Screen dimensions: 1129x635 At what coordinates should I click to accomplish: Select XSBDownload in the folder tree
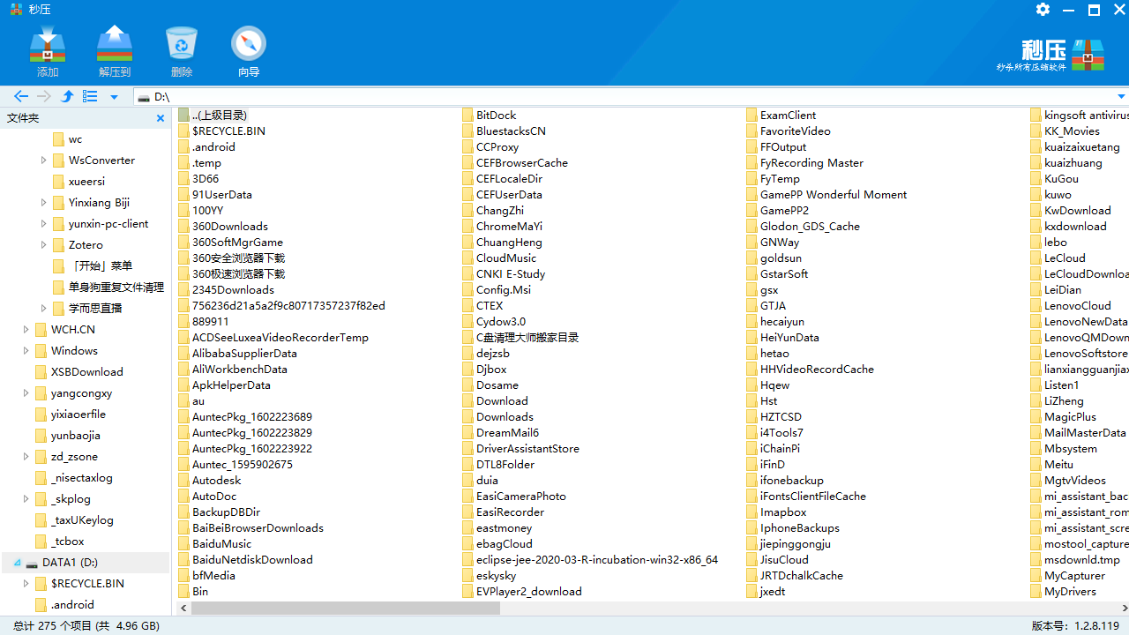coord(86,372)
